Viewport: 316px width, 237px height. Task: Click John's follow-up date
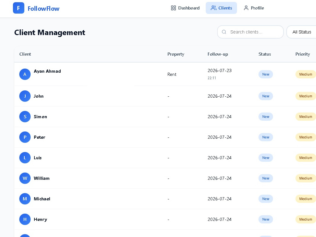(x=220, y=96)
